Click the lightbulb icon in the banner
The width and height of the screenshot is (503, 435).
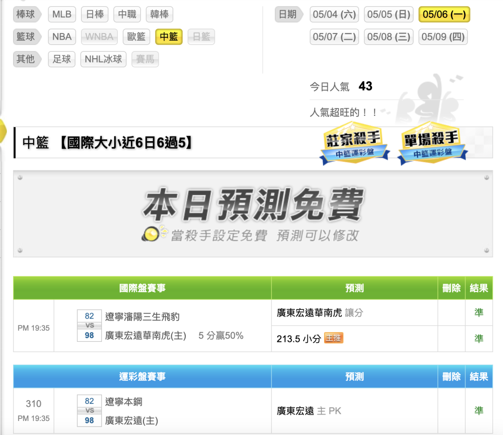tap(153, 233)
